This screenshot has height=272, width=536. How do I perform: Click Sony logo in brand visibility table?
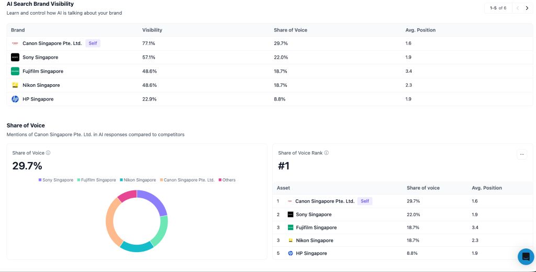click(15, 58)
